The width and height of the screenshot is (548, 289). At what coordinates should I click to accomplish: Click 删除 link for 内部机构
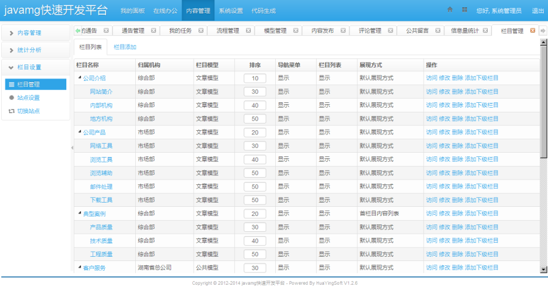point(457,105)
